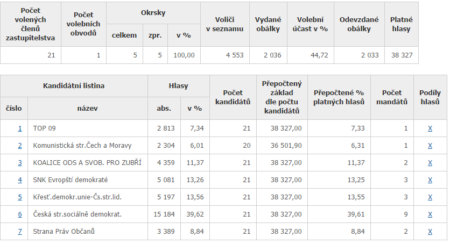Open candidate list number 7 link
The width and height of the screenshot is (450, 244).
[20, 232]
